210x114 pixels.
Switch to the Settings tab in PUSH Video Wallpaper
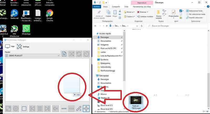(23, 47)
